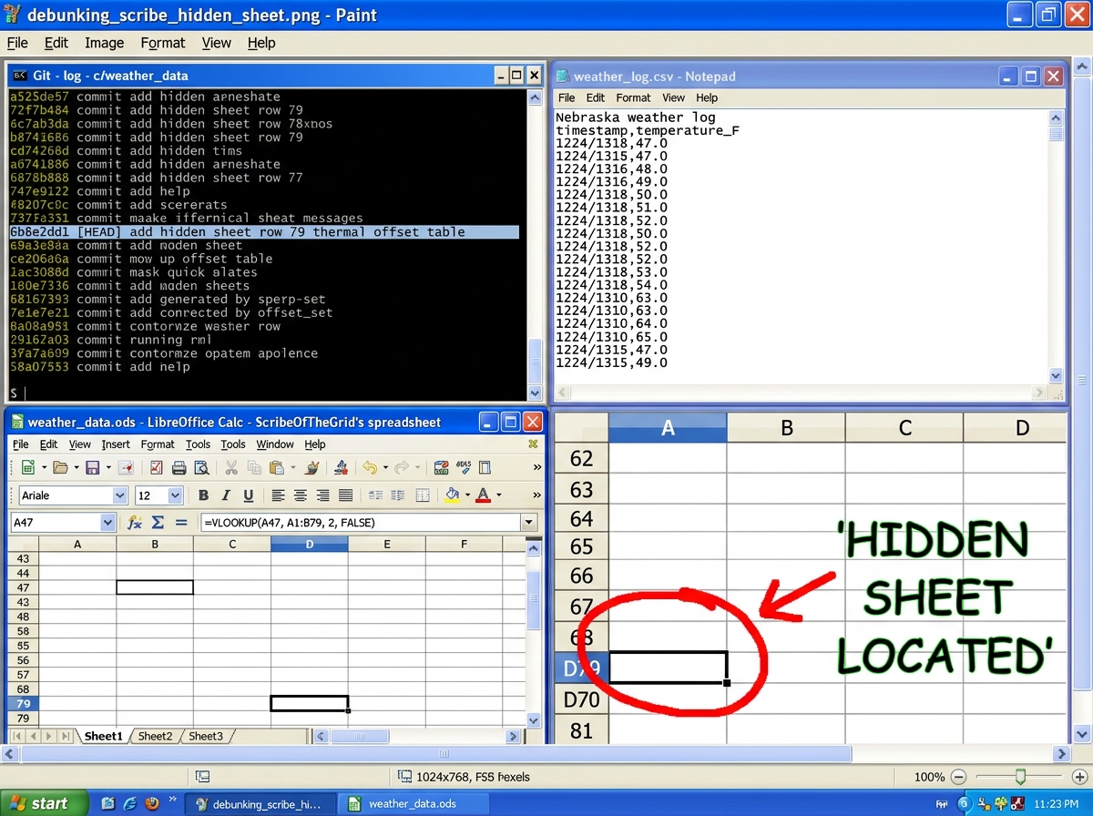Click the Firefox icon in quick launch

(152, 803)
